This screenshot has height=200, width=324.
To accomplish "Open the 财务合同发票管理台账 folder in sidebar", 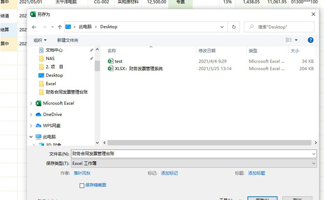I will (67, 92).
